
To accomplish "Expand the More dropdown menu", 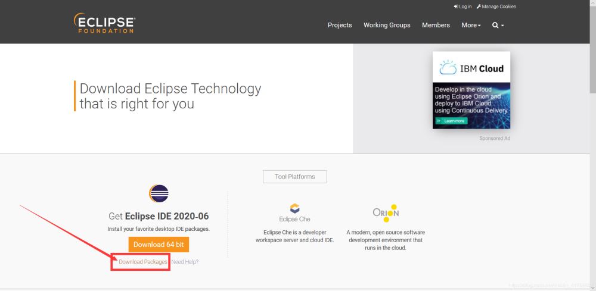I will [471, 25].
